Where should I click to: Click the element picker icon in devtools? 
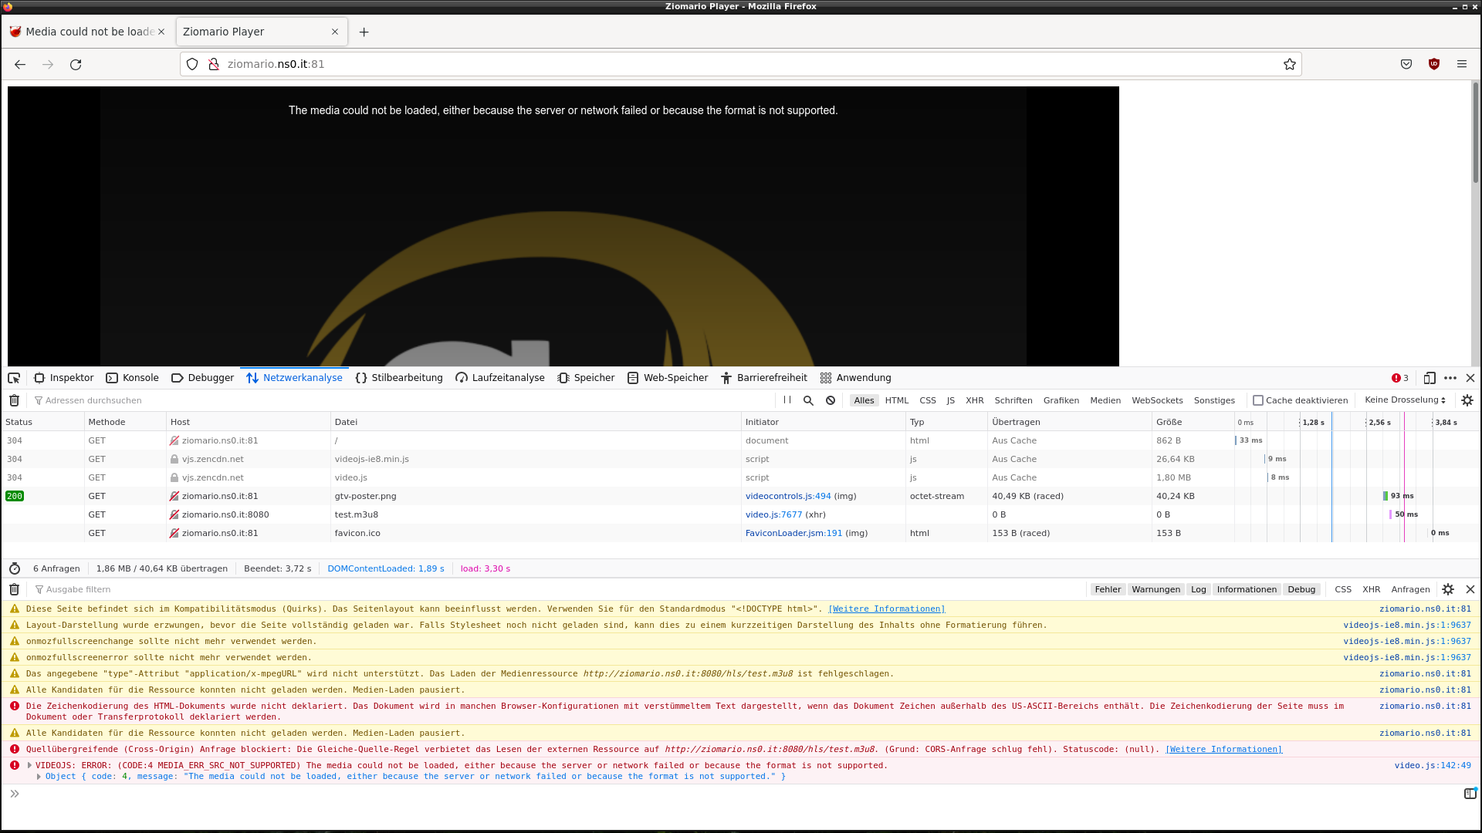coord(14,378)
